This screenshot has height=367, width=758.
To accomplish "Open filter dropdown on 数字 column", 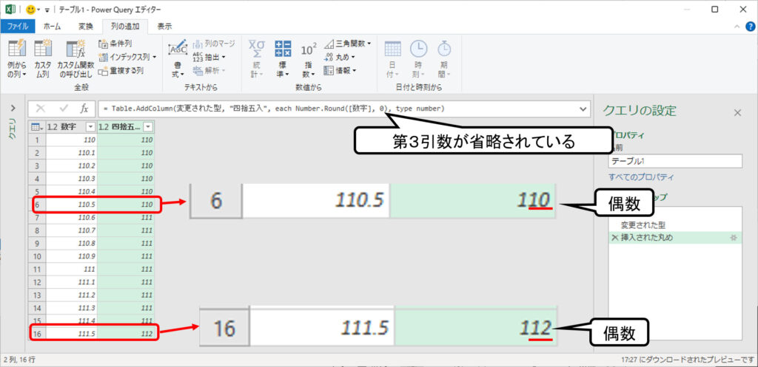I will (x=90, y=127).
